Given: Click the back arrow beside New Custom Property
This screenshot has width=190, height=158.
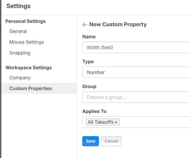Looking at the screenshot, I should click(85, 25).
